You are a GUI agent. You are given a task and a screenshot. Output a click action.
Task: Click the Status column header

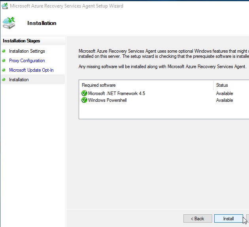click(x=222, y=85)
